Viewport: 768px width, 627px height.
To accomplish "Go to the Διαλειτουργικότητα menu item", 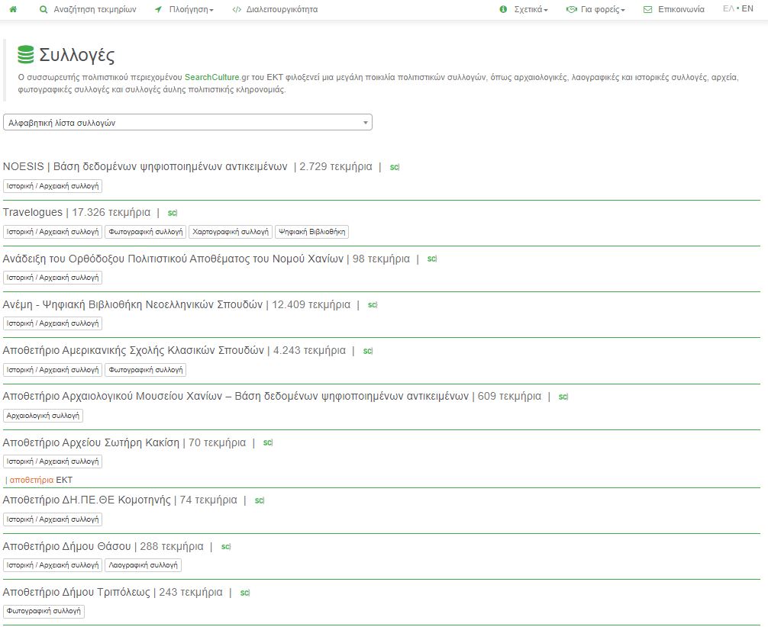I will [275, 10].
